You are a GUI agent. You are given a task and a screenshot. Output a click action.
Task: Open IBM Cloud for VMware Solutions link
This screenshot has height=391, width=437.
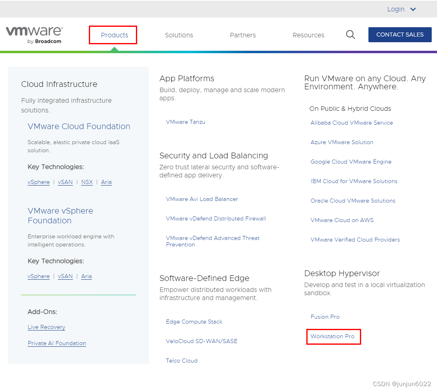(354, 181)
